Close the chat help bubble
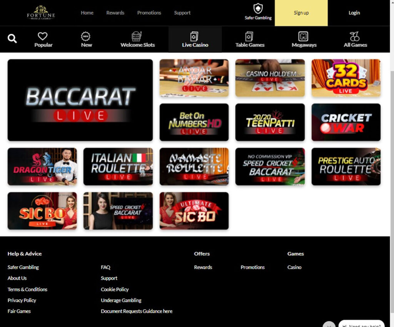394x327 pixels. pyautogui.click(x=329, y=324)
